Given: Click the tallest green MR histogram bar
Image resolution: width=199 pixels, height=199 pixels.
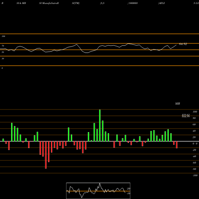Looking at the screenshot, I should [100, 125].
